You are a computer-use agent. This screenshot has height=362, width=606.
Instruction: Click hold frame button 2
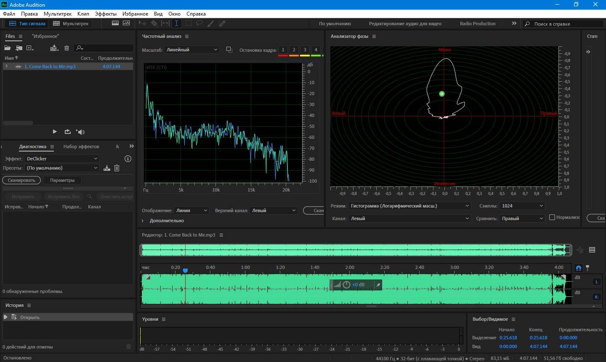click(x=294, y=50)
